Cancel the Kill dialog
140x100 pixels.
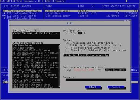(x=116, y=87)
